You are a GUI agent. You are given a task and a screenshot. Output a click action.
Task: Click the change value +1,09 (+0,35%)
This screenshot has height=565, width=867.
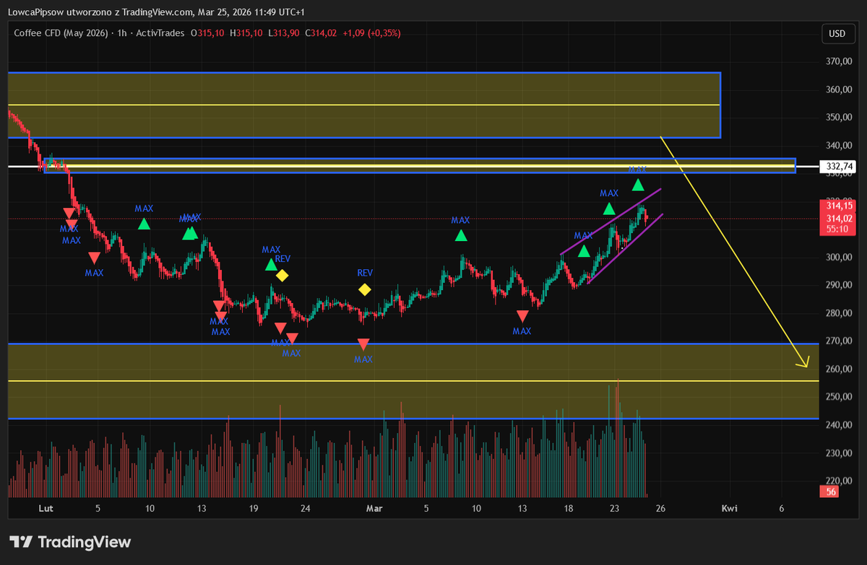click(371, 33)
